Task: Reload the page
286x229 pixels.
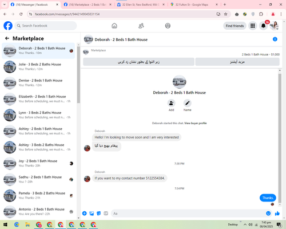Action: [21, 14]
